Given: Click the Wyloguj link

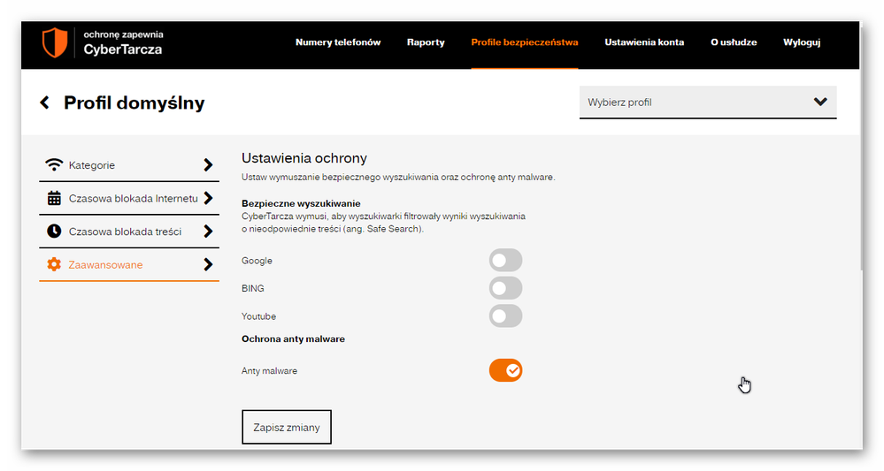Looking at the screenshot, I should pos(802,42).
